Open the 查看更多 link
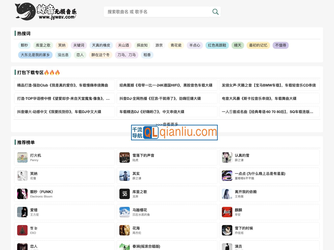The width and height of the screenshot is (334, 250). pos(167,124)
